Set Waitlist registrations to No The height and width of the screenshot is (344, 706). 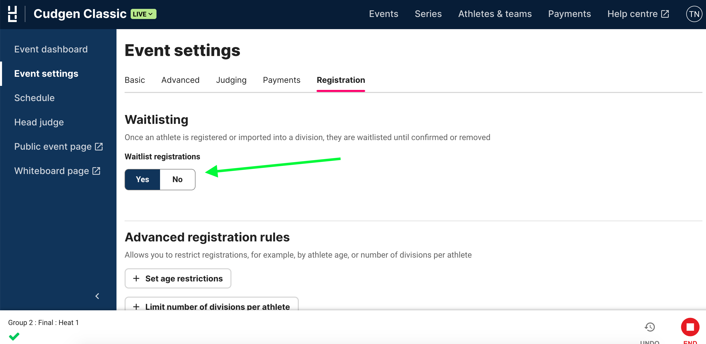(177, 180)
